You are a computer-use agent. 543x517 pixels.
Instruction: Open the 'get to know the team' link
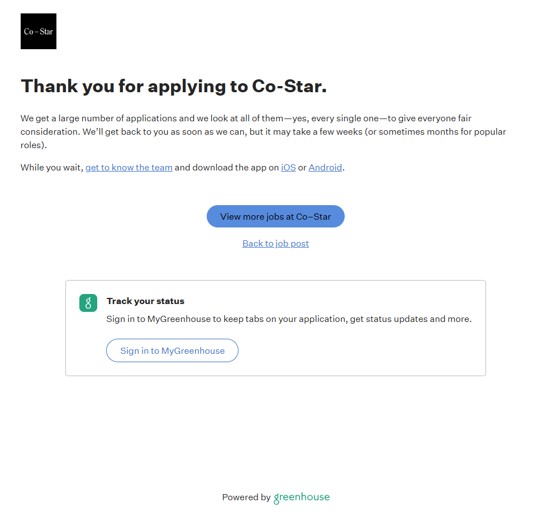[128, 167]
